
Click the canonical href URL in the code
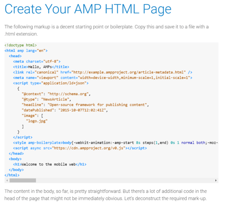(128, 72)
